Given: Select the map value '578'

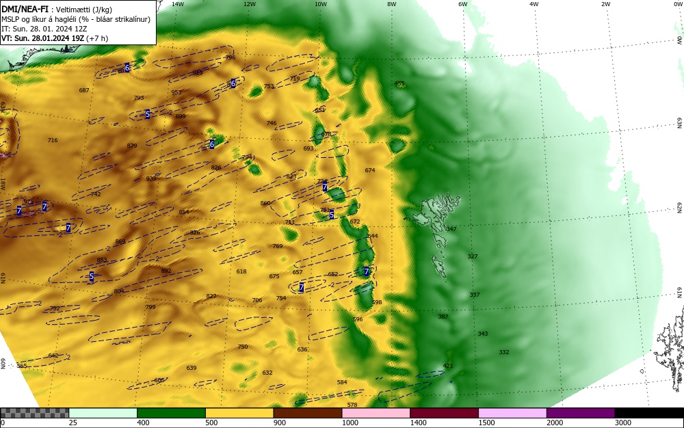Looking at the screenshot, I should coord(352,405).
